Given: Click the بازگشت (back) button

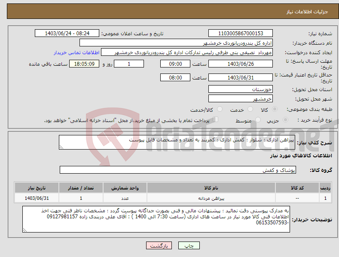Looking at the screenshot, I should [159, 245].
